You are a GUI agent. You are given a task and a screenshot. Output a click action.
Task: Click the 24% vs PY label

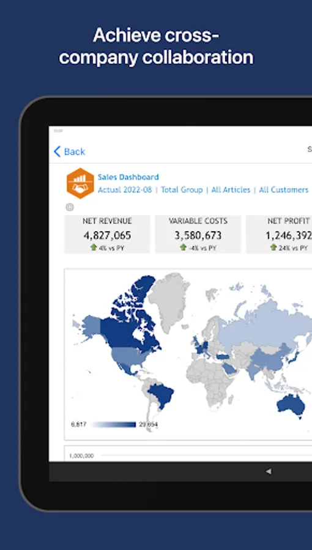point(293,248)
